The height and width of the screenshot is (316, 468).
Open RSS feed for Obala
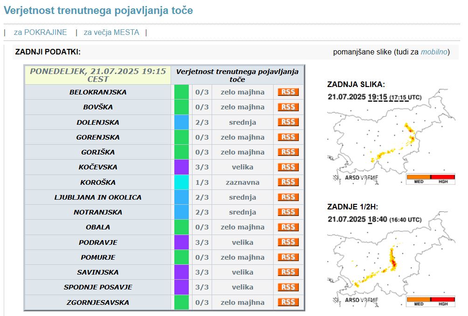[x=288, y=227]
